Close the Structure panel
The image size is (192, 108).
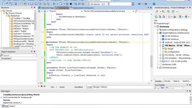point(34,7)
